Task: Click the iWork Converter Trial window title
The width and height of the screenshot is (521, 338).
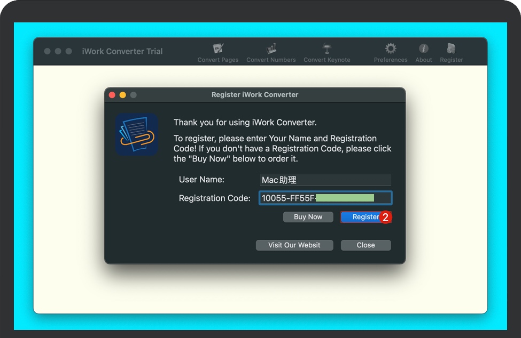Action: tap(122, 51)
